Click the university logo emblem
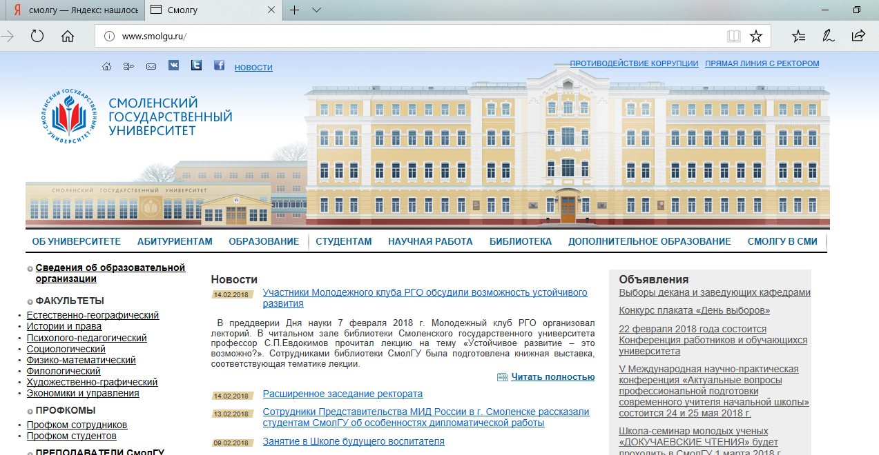The height and width of the screenshot is (455, 879). coord(70,116)
